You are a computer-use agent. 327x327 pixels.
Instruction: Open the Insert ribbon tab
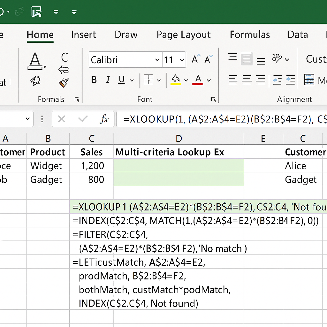tap(84, 34)
